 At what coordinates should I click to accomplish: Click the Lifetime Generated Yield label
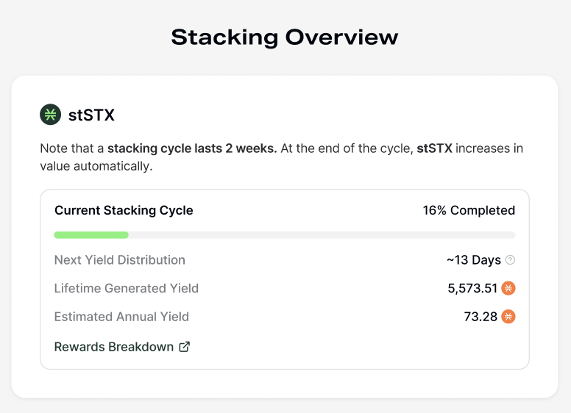click(127, 288)
